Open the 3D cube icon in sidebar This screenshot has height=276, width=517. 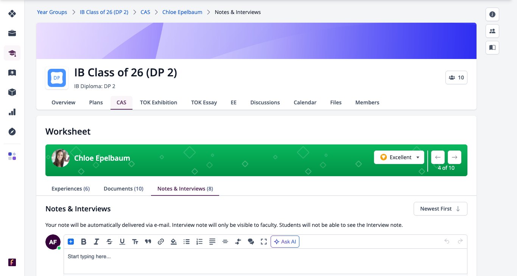coord(12,92)
